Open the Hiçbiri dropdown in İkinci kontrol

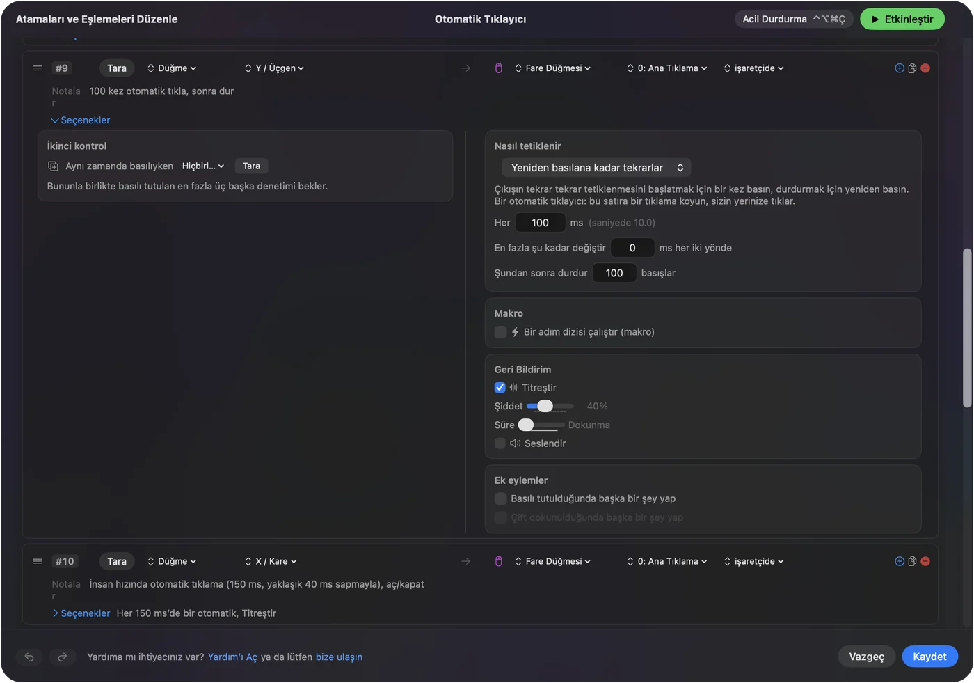pyautogui.click(x=203, y=166)
